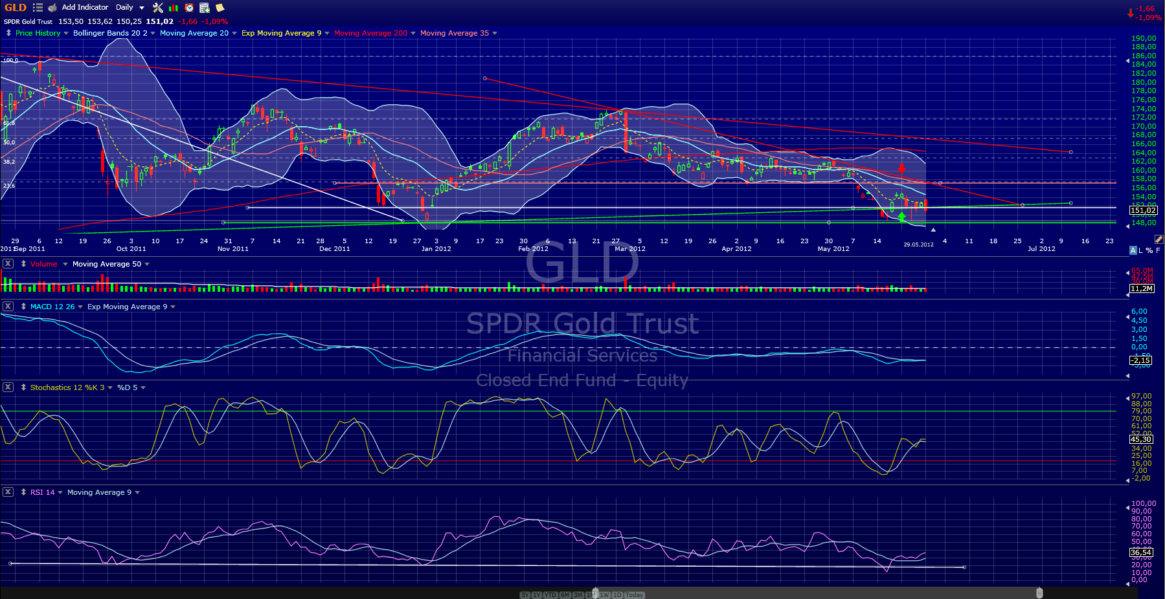This screenshot has width=1165, height=599.
Task: Expand the Moving Average 35 dropdown arrow
Action: (495, 34)
